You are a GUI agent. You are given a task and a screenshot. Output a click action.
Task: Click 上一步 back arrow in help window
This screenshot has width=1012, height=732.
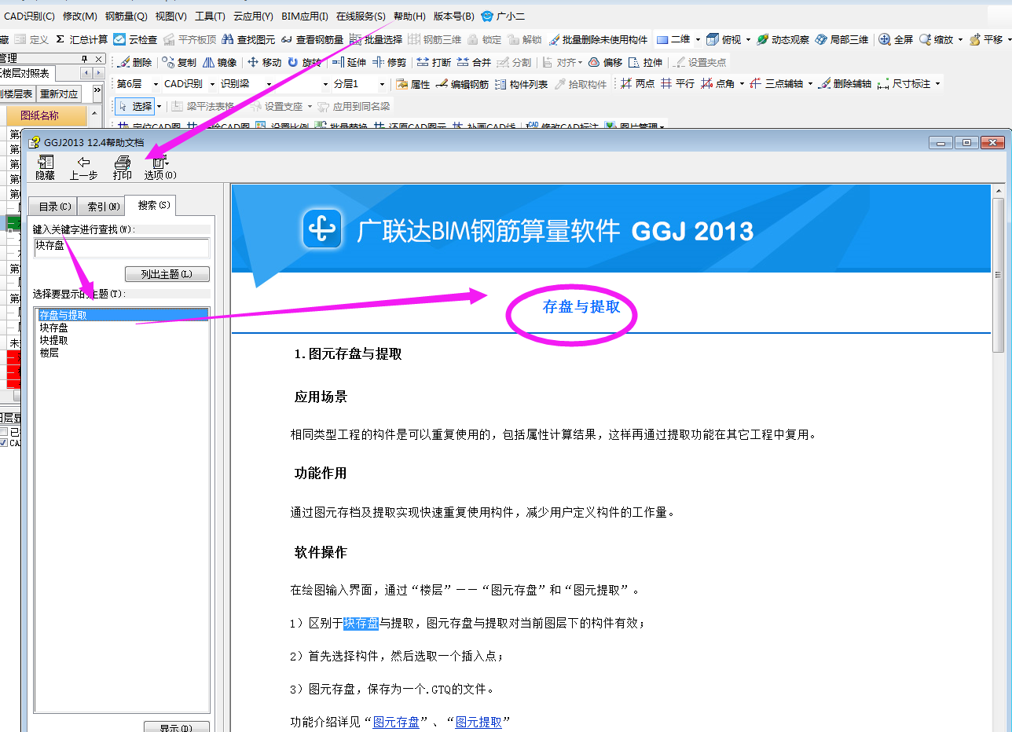click(x=83, y=168)
